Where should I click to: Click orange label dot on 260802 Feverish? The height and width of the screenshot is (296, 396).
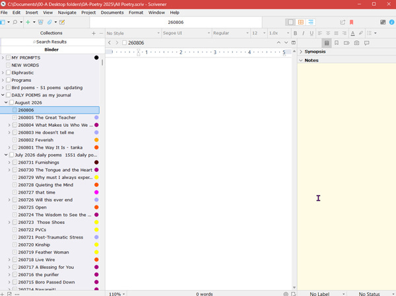pyautogui.click(x=96, y=140)
